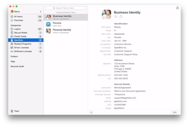Change the sorted by Title ordering
The image size is (189, 127).
[x=66, y=12]
